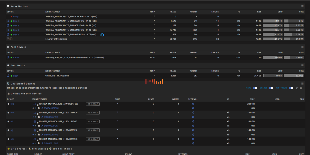Viewport: 310px width, 155px height.
Task: Click Cache temperature 29 °C
Action: click(x=152, y=57)
